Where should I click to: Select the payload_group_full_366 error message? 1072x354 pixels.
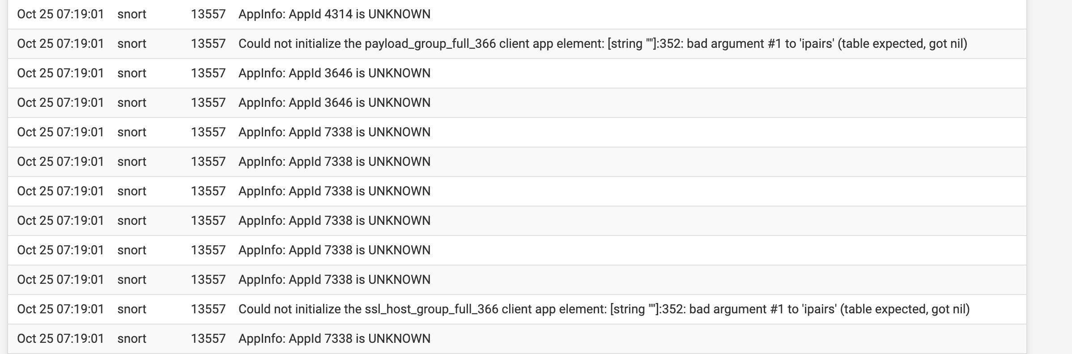603,44
